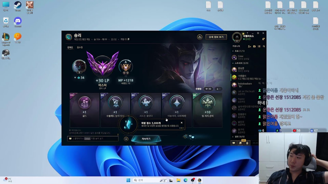The height and width of the screenshot is (184, 328).
Task: Download the match replay
Action: [x=200, y=37]
